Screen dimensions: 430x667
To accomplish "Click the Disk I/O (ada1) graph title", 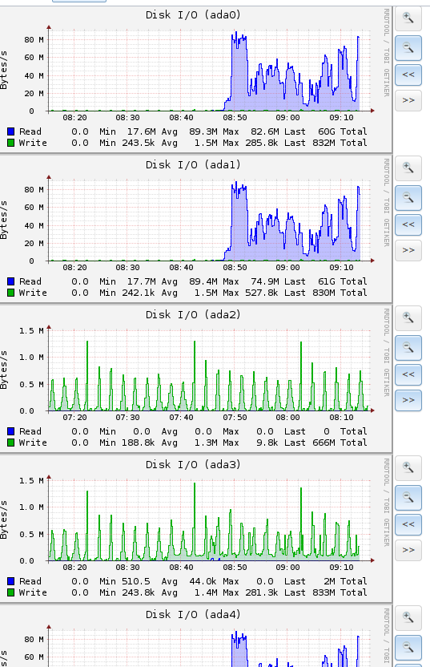I will pyautogui.click(x=193, y=164).
